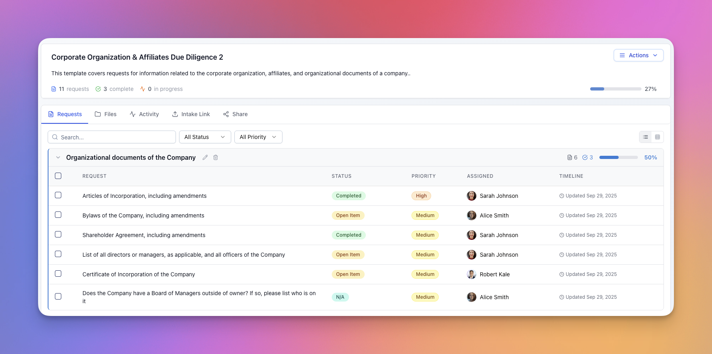
Task: Switch to grid view layout icon
Action: [658, 137]
